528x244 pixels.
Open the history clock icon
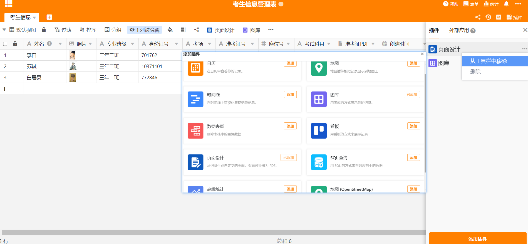click(x=488, y=17)
